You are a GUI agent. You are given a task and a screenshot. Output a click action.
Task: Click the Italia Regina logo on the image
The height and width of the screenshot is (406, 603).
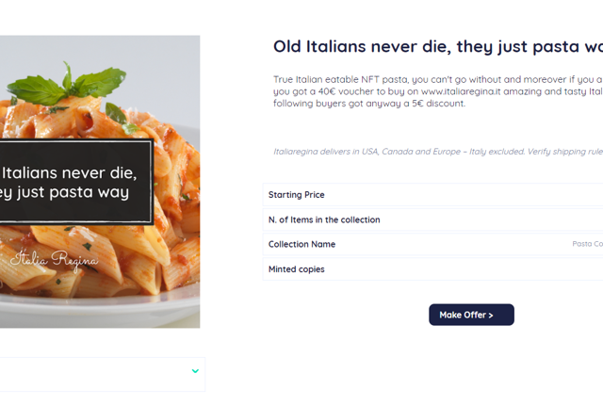[54, 259]
